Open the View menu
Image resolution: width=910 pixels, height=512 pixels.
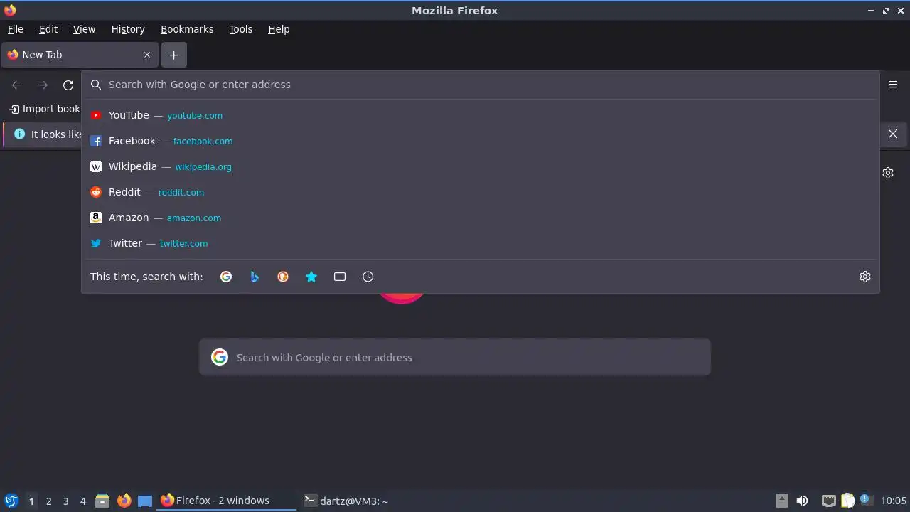[84, 29]
